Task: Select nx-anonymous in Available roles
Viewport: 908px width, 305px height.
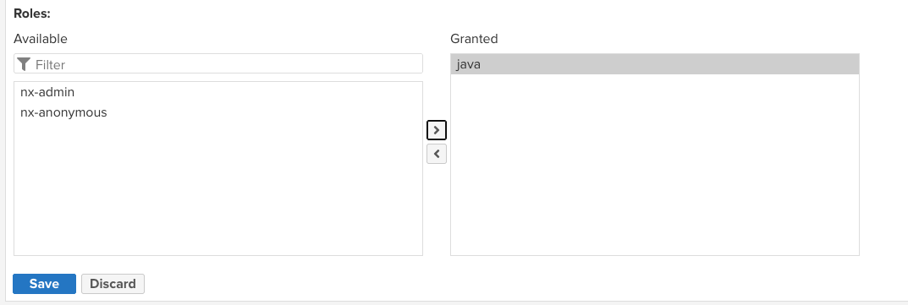Action: (x=218, y=112)
